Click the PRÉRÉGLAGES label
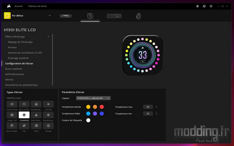Image resolution: width=234 pixels, height=146 pixels. tap(14, 98)
